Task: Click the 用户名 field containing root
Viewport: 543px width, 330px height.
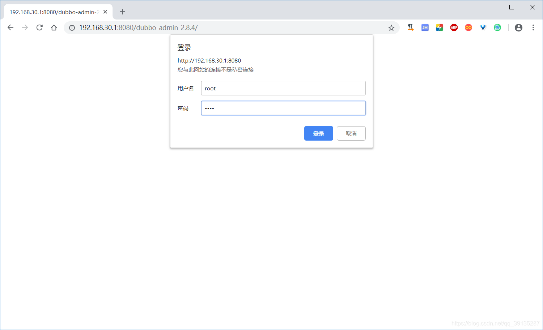Action: click(283, 88)
